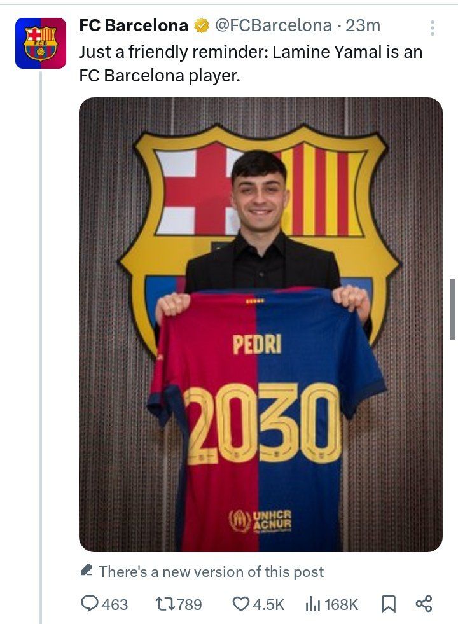Image resolution: width=458 pixels, height=624 pixels.
Task: Click the 463 replies count
Action: click(114, 604)
